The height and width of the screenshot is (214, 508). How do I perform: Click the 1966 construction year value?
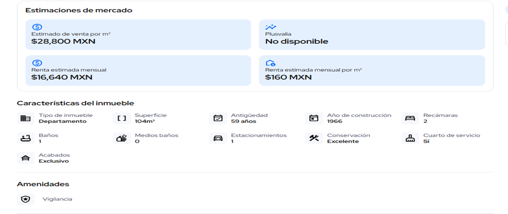pyautogui.click(x=334, y=121)
